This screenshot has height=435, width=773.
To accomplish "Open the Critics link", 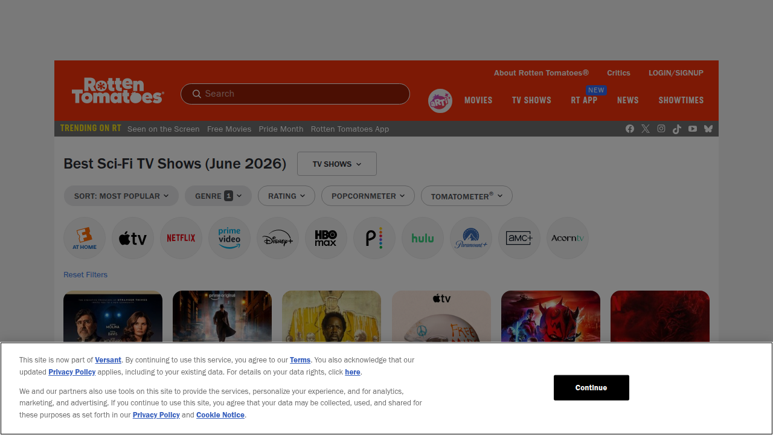I will pyautogui.click(x=618, y=72).
